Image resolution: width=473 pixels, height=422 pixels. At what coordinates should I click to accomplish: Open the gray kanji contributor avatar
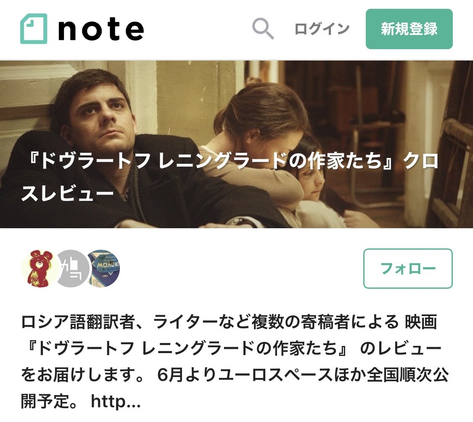[71, 269]
